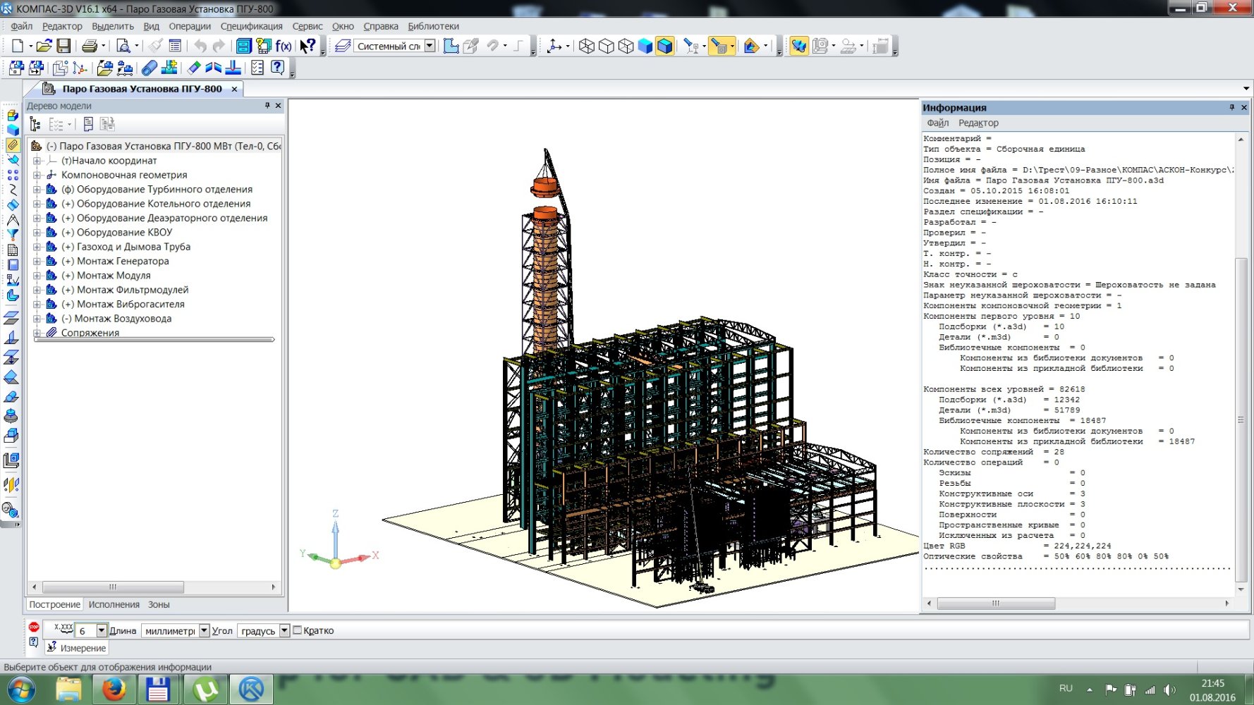Open the Сервис menu

308,26
